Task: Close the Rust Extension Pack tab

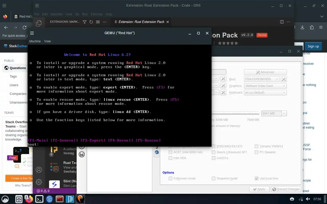Action: click(x=168, y=22)
